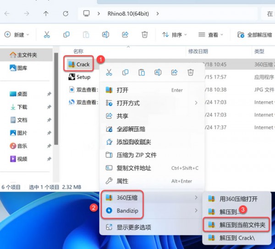Image resolution: width=275 pixels, height=249 pixels.
Task: Click the toolbar Copy icon
Action: click(x=66, y=35)
